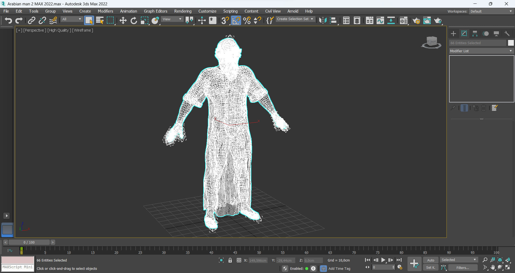
Task: Go to the end frame
Action: (x=399, y=260)
